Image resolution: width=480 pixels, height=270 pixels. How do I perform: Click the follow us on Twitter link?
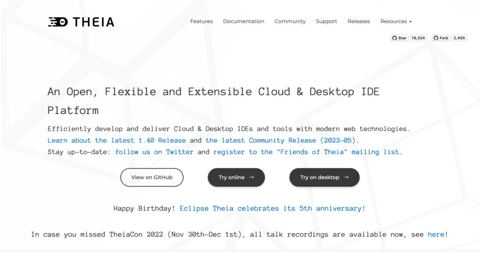[154, 152]
